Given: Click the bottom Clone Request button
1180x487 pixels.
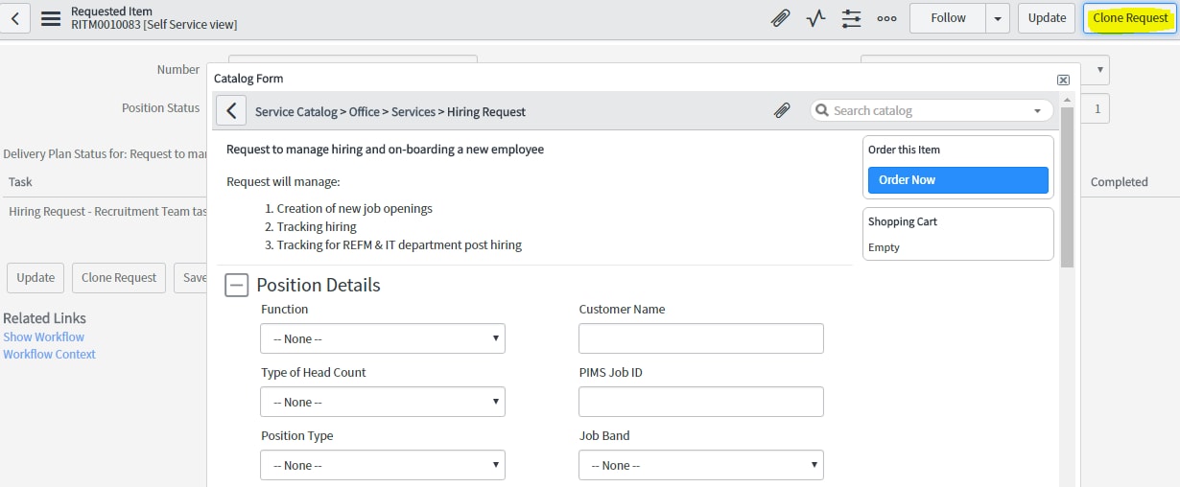Looking at the screenshot, I should tap(119, 278).
